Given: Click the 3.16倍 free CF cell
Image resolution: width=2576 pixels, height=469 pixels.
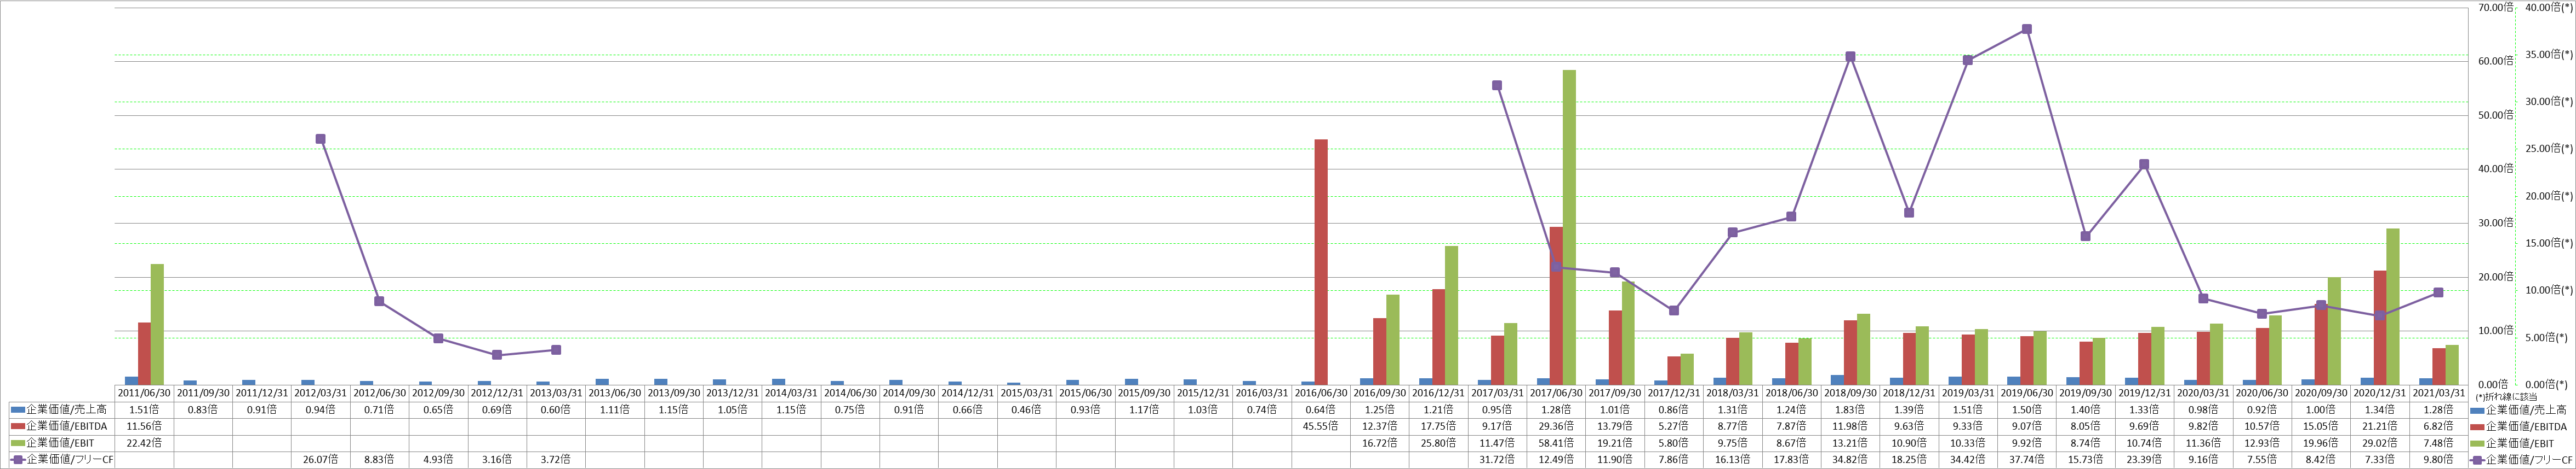Looking at the screenshot, I should click(x=497, y=459).
